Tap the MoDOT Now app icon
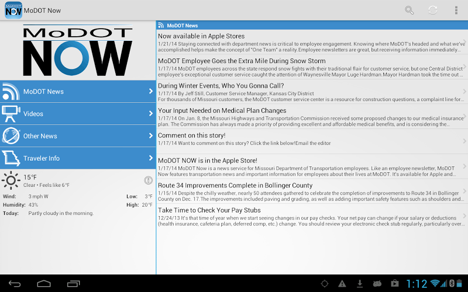Image resolution: width=468 pixels, height=292 pixels. point(13,11)
